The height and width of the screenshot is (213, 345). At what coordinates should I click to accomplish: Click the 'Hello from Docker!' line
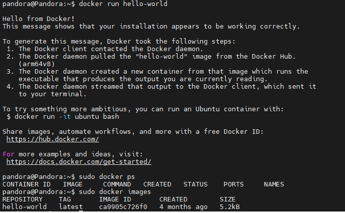(39, 19)
